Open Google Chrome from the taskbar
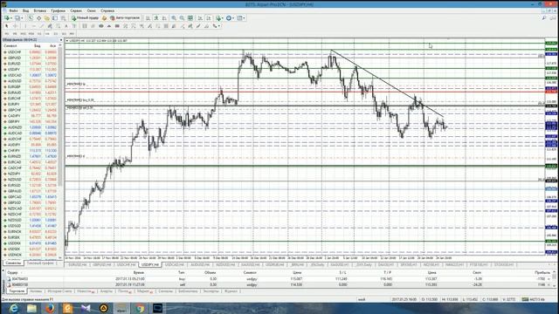Screen dimensions: 559x314 (140, 308)
